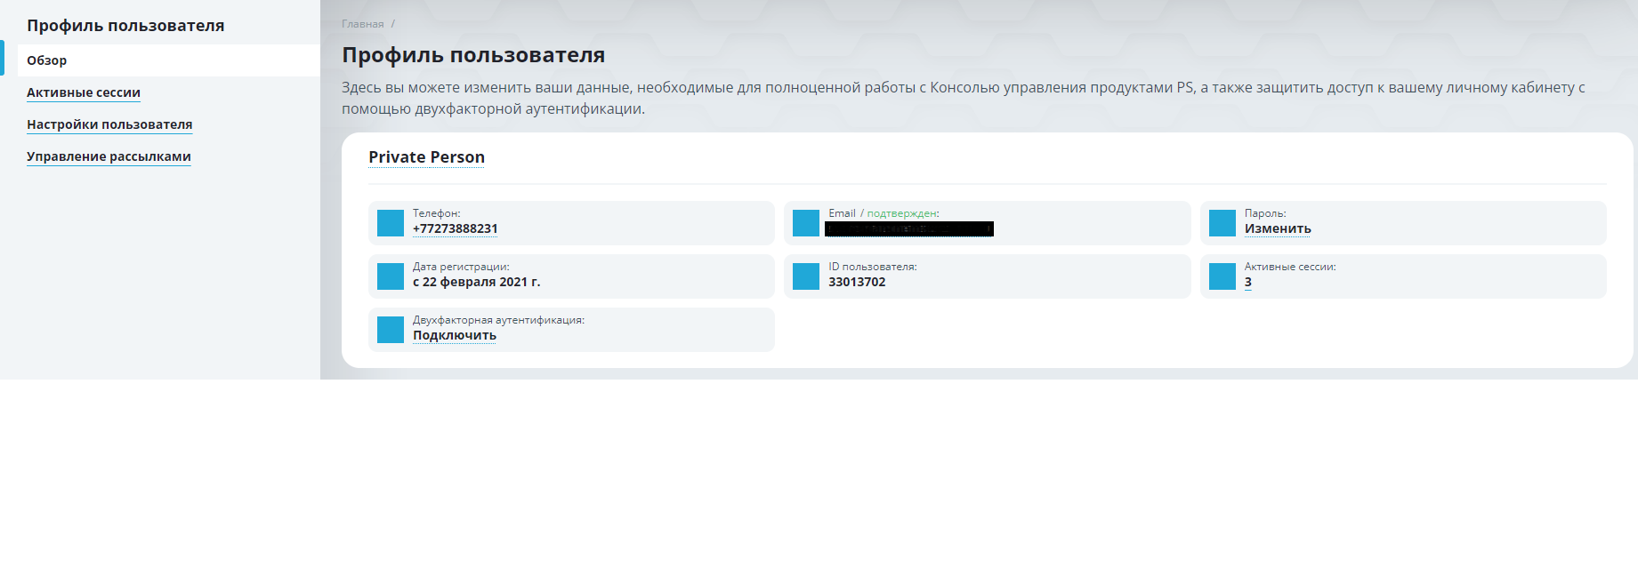Viewport: 1638px width, 576px height.
Task: Click the icon in Активные сессии card
Action: point(1222,276)
